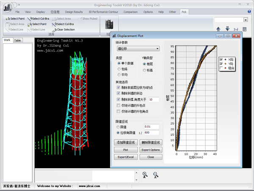This screenshot has height=191, width=254.
Task: Click the blue down-arrow story button
Action: (227, 29)
